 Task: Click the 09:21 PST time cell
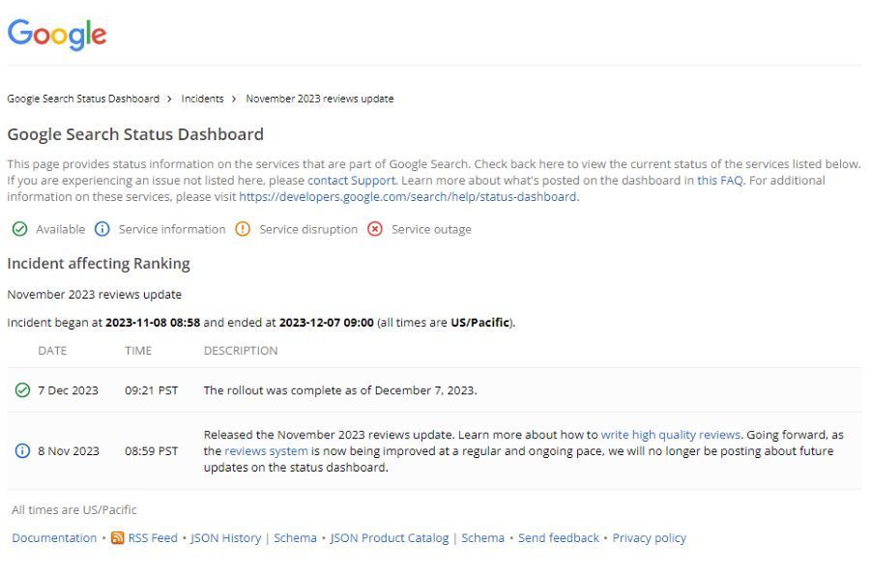click(152, 390)
